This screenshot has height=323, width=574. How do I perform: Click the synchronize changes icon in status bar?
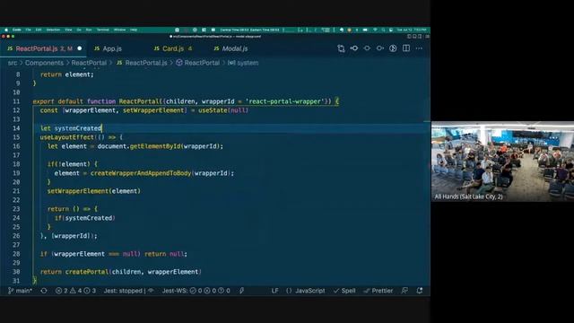tap(44, 291)
